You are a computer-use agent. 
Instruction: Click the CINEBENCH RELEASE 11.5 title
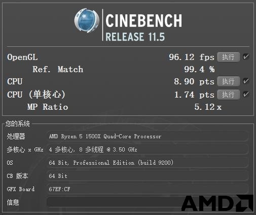click(143, 27)
